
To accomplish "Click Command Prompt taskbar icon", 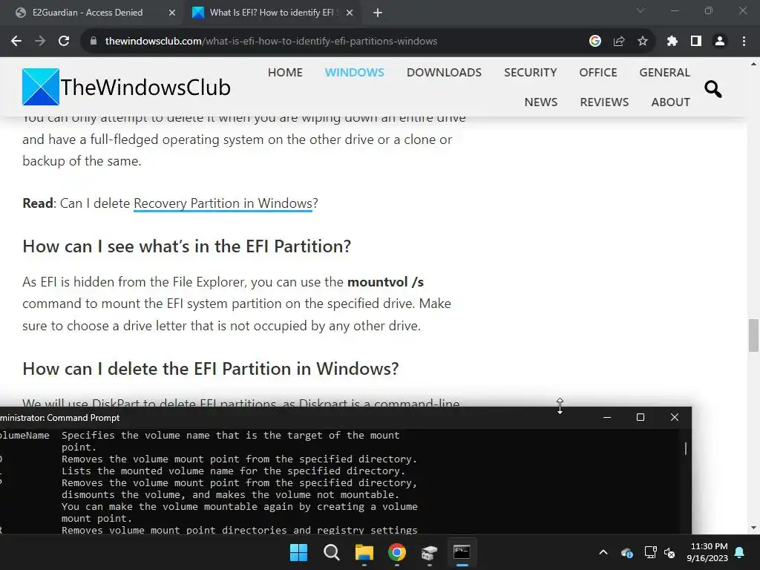I will pos(462,552).
